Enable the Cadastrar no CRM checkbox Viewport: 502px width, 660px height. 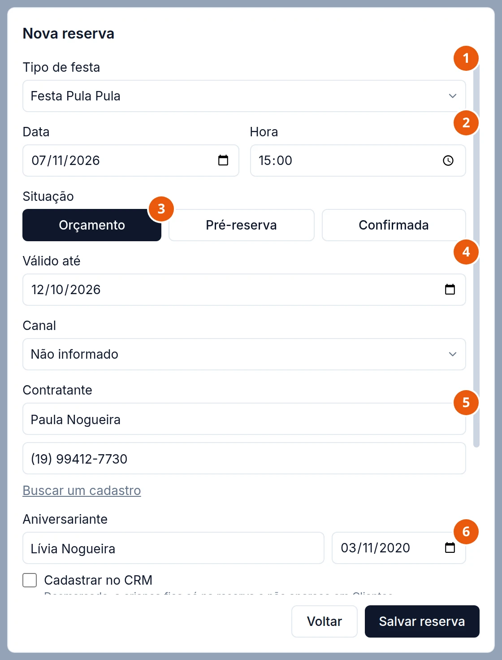click(x=30, y=580)
